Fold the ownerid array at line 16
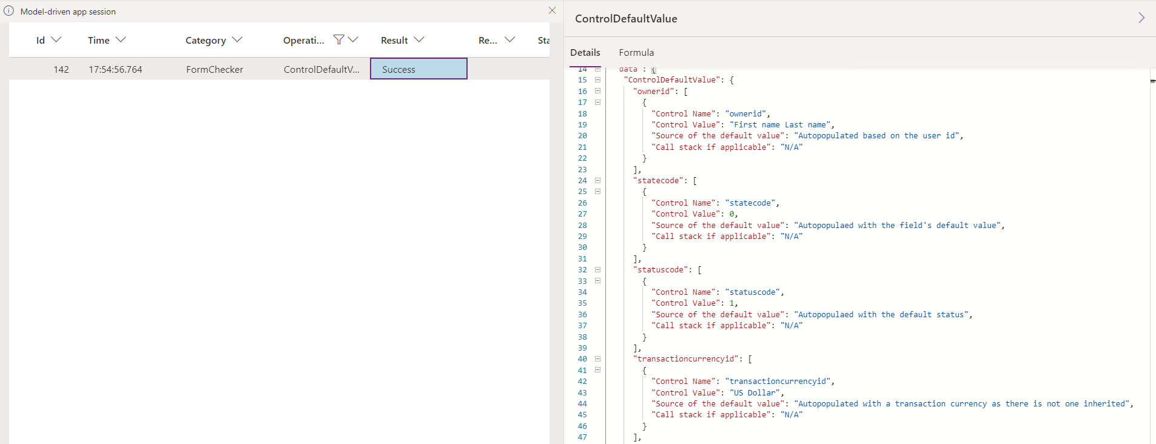 coord(597,91)
